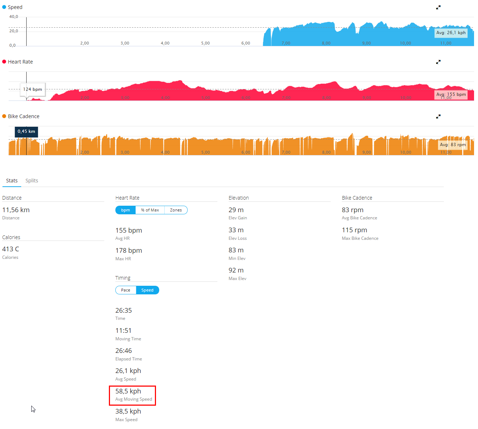Switch timing display to Pace
This screenshot has width=478, height=429.
click(126, 290)
